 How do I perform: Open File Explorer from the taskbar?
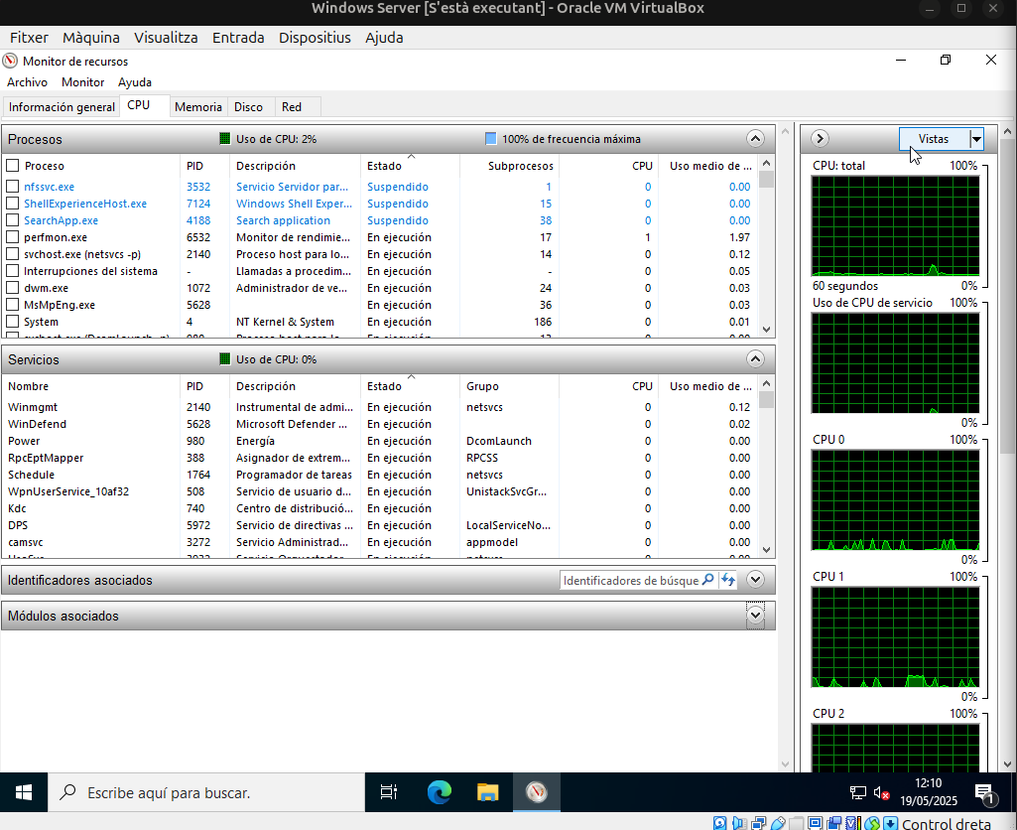[x=487, y=792]
